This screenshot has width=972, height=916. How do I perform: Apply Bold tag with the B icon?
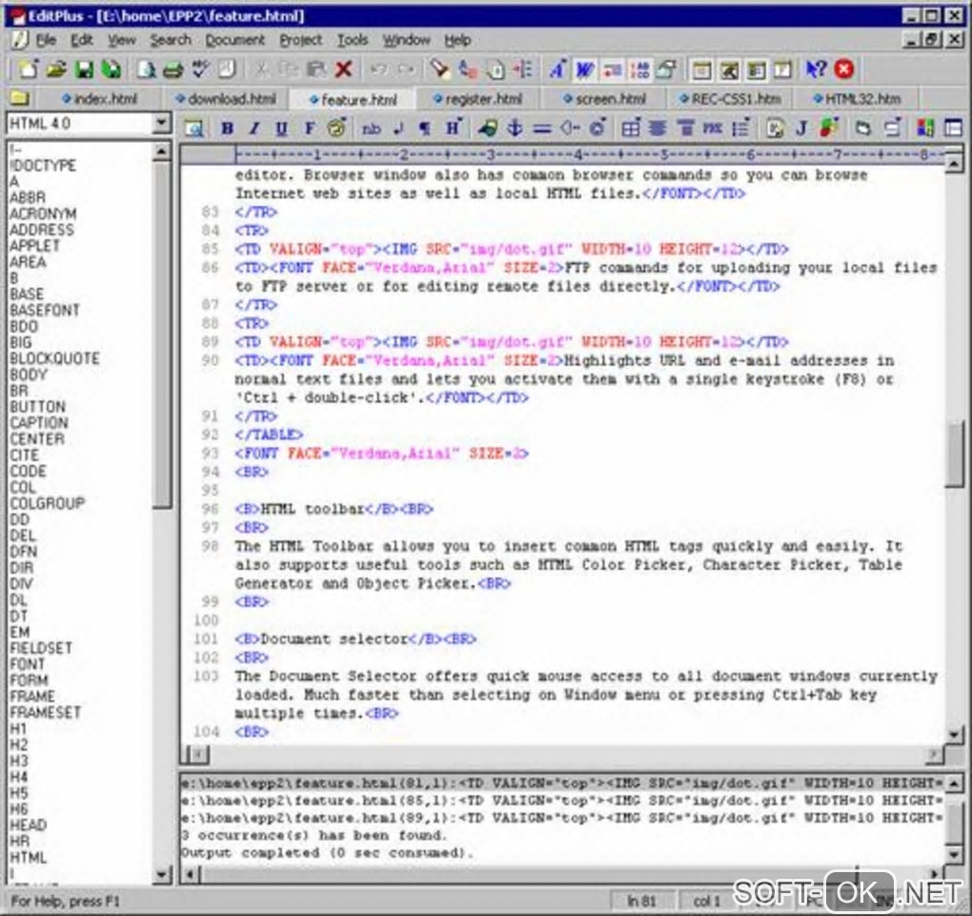228,129
